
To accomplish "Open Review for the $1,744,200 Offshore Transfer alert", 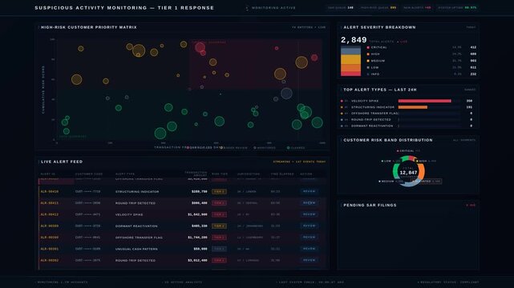I will click(309, 237).
